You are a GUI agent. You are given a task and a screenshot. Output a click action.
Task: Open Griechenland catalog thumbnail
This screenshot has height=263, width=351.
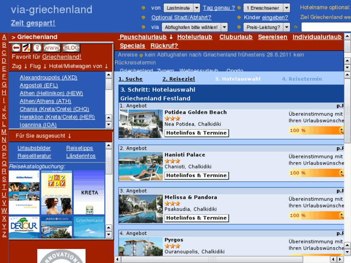89,227
